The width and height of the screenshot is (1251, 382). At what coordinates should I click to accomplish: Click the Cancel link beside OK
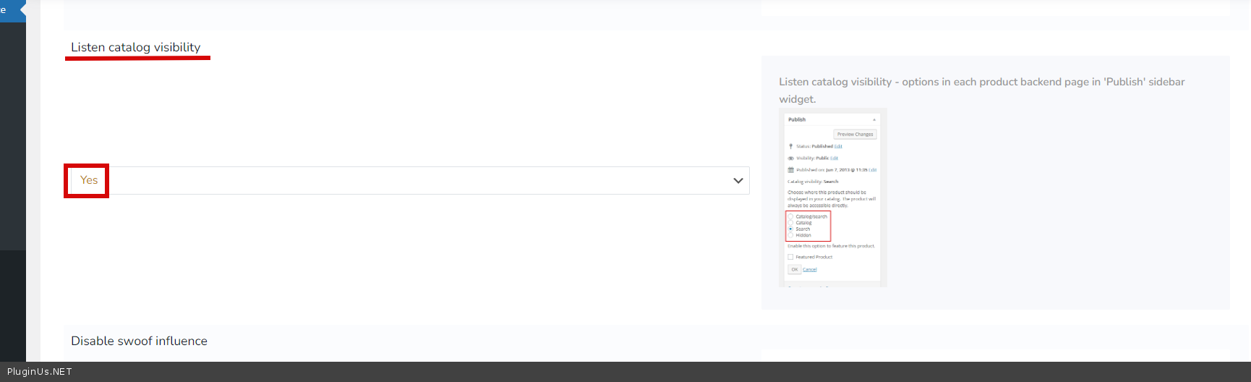(809, 270)
